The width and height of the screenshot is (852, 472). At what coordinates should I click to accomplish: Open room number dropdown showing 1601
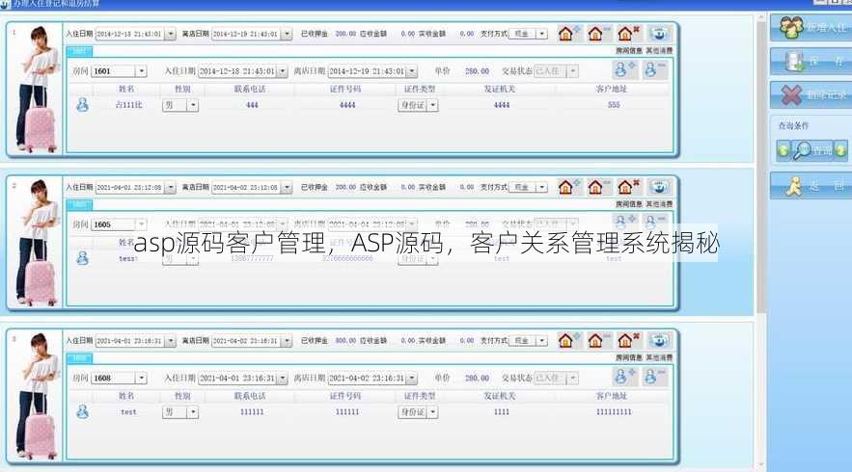(141, 71)
